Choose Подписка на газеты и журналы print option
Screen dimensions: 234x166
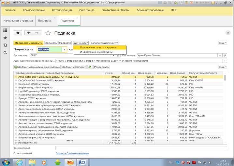point(98,47)
